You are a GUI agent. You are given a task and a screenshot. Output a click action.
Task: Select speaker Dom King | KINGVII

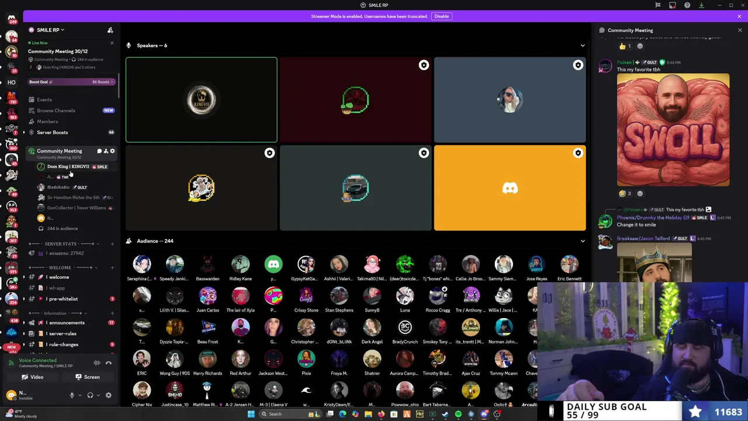[x=68, y=167]
